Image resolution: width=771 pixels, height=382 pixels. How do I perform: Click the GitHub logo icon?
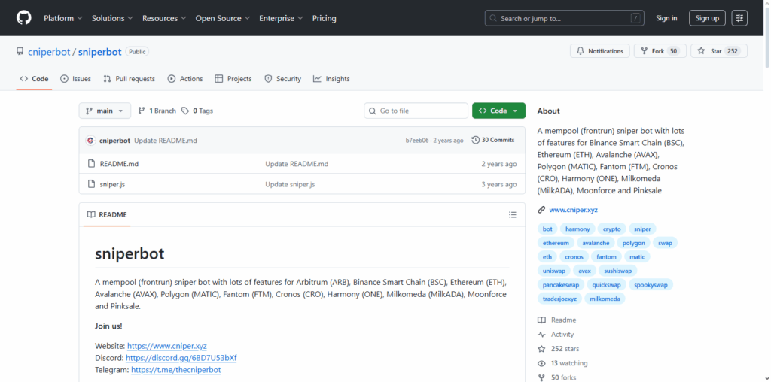point(23,18)
